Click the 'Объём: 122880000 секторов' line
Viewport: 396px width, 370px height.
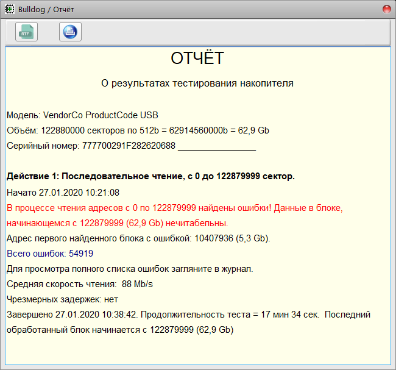pos(138,130)
